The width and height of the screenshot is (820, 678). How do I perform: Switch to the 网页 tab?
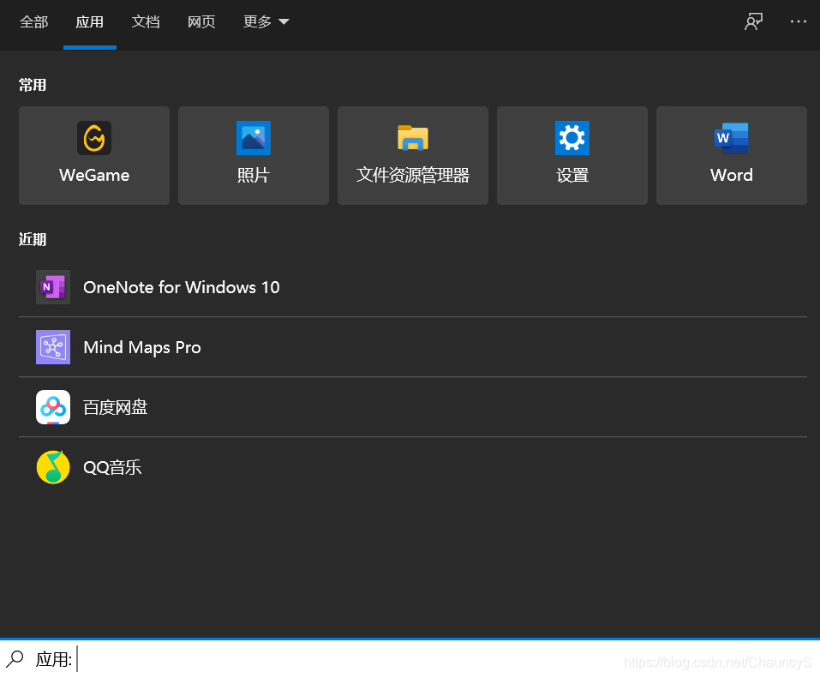coord(201,22)
